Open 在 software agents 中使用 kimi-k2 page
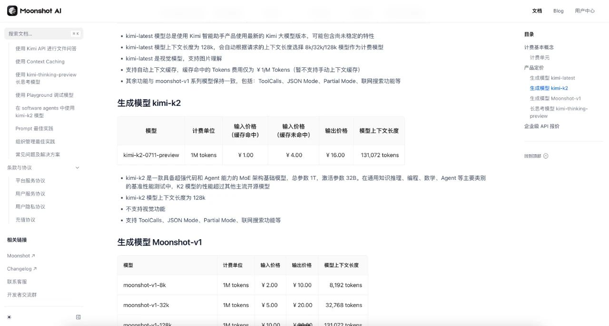609x326 pixels. [45, 112]
